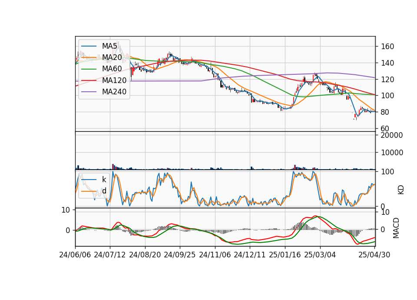Click the 25/01/16 date tick label
Image resolution: width=417 pixels, height=300 pixels.
pyautogui.click(x=285, y=255)
